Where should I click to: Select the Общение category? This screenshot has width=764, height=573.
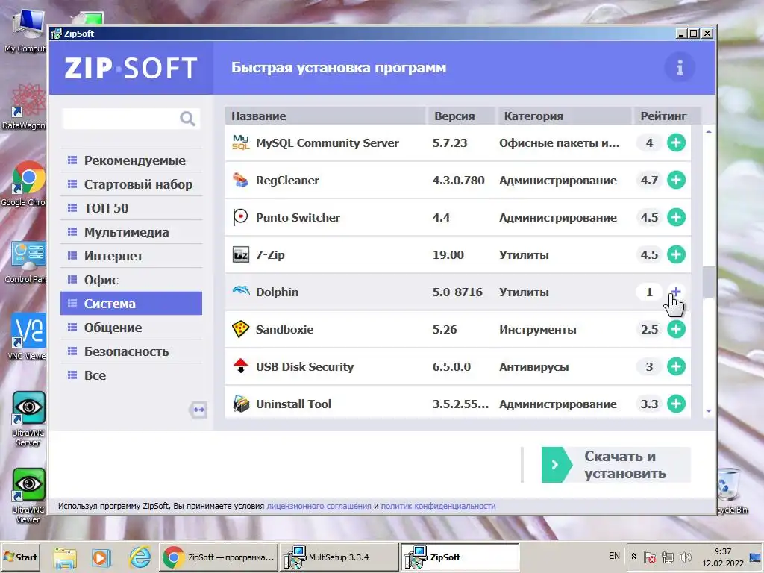click(x=131, y=328)
